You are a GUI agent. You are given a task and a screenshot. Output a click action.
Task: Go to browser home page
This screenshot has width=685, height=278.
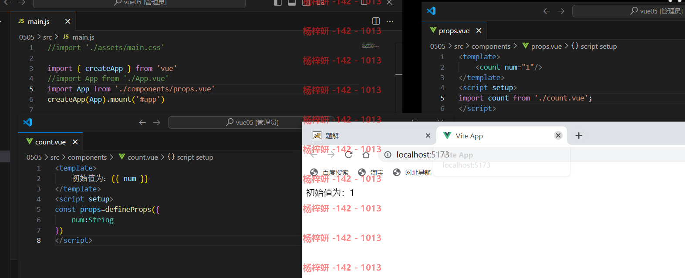[366, 155]
